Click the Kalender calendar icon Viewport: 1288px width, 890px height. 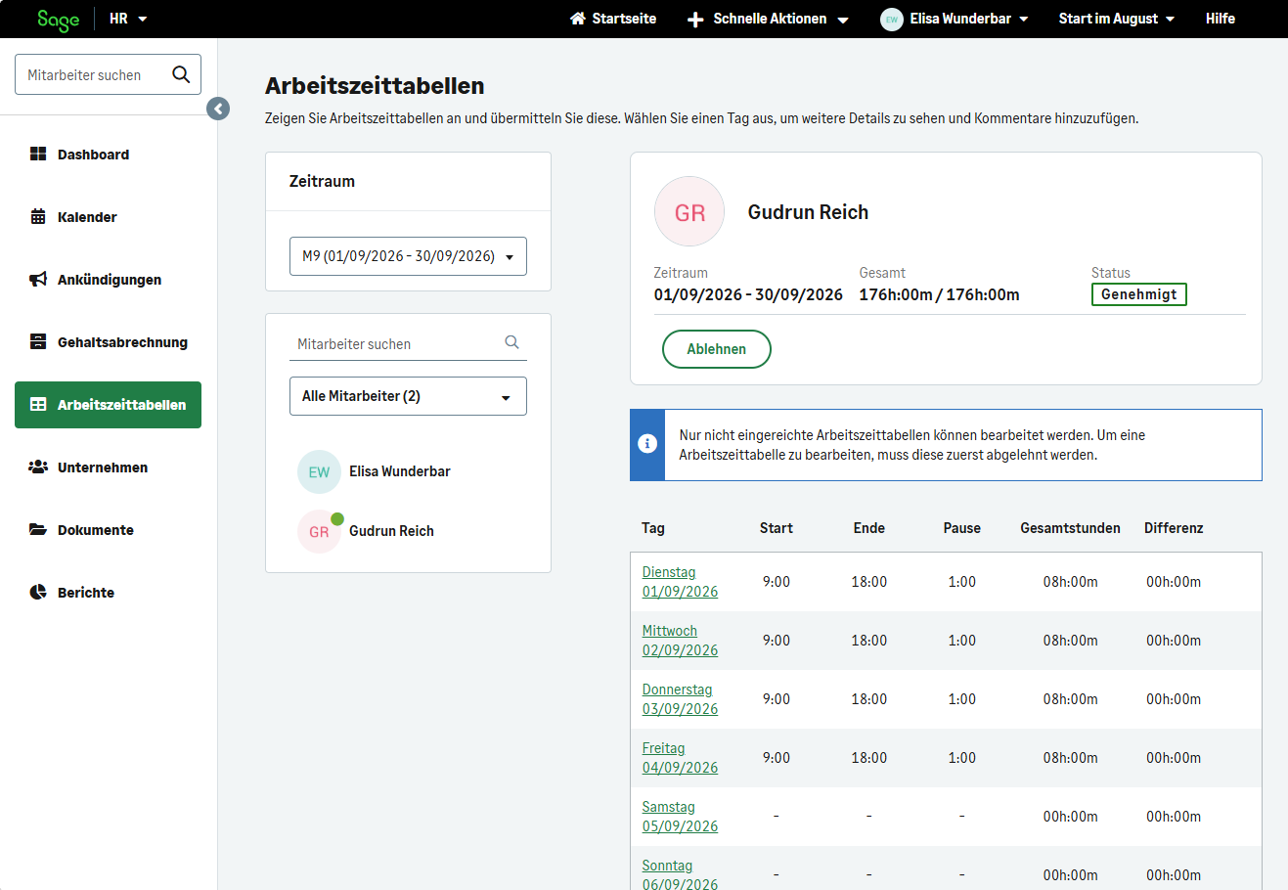point(38,216)
